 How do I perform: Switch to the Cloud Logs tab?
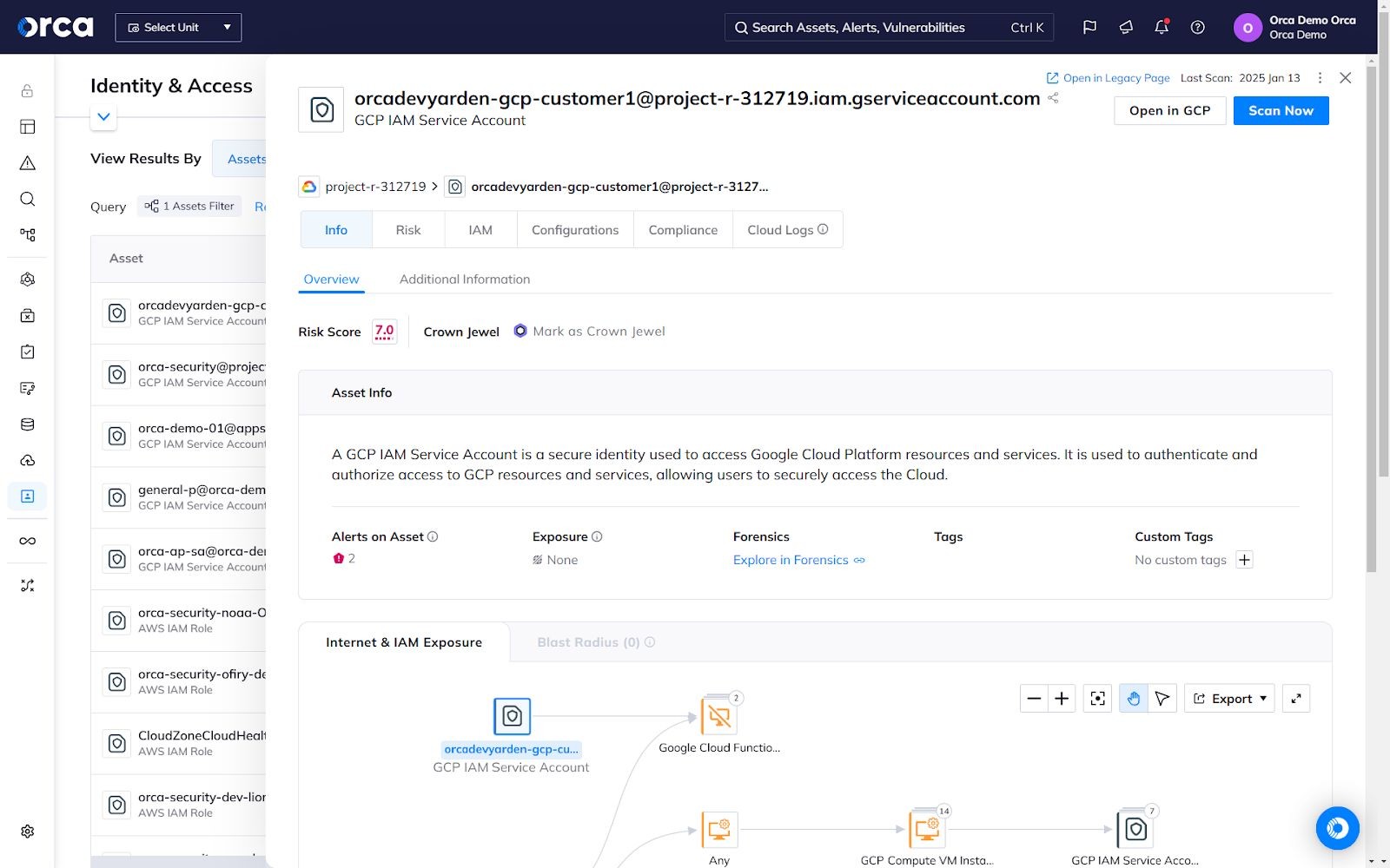coord(787,230)
